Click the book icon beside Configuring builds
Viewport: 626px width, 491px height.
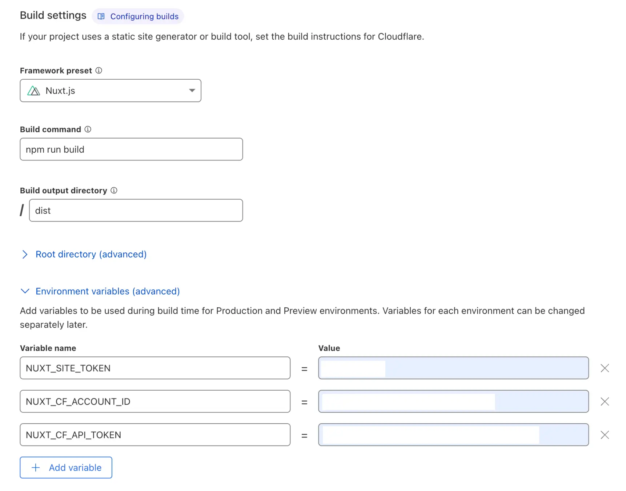(101, 16)
